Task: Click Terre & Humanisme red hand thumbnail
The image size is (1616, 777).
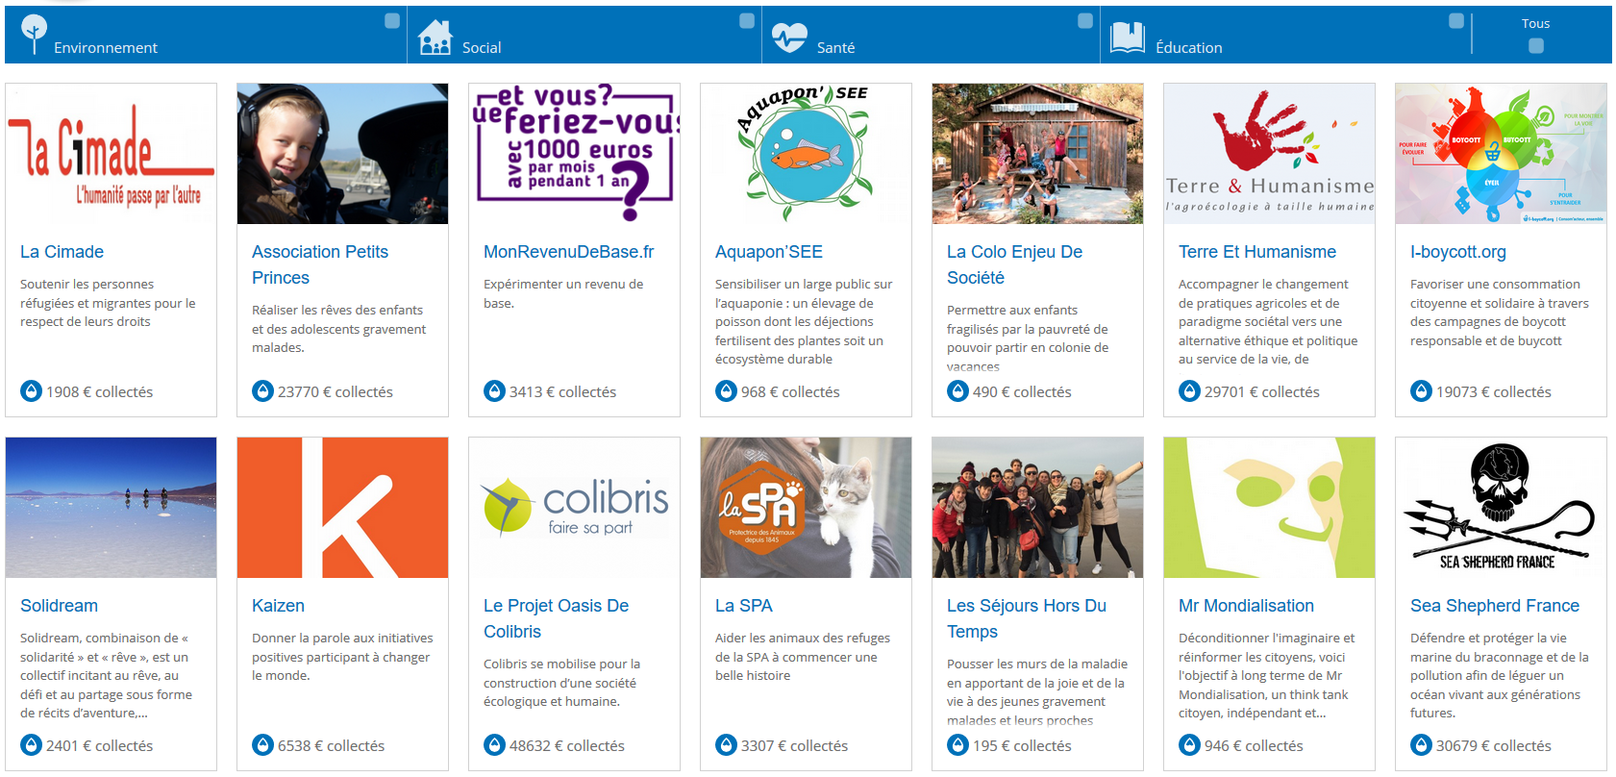Action: pos(1269,154)
